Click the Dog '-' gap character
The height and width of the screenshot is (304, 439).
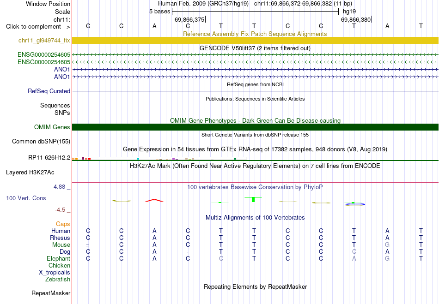[188, 252]
